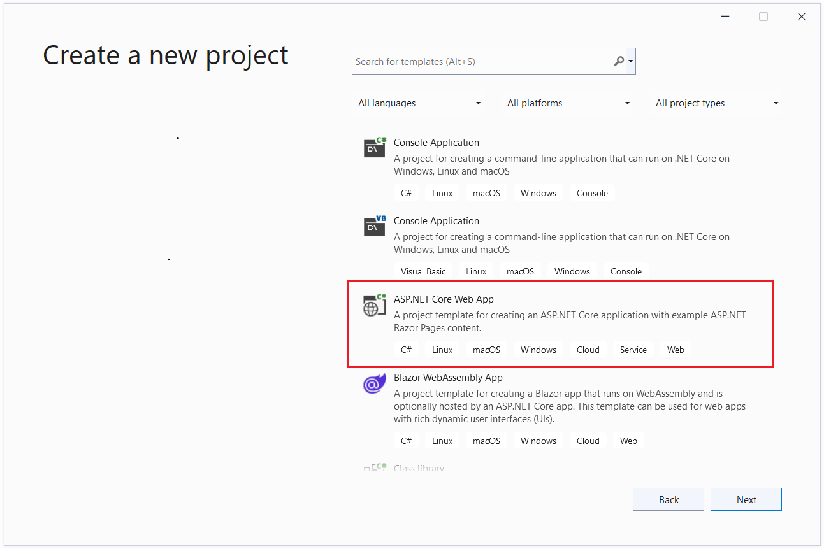Click the Web tag on Blazor WebAssembly App
The width and height of the screenshot is (824, 549).
tap(628, 440)
